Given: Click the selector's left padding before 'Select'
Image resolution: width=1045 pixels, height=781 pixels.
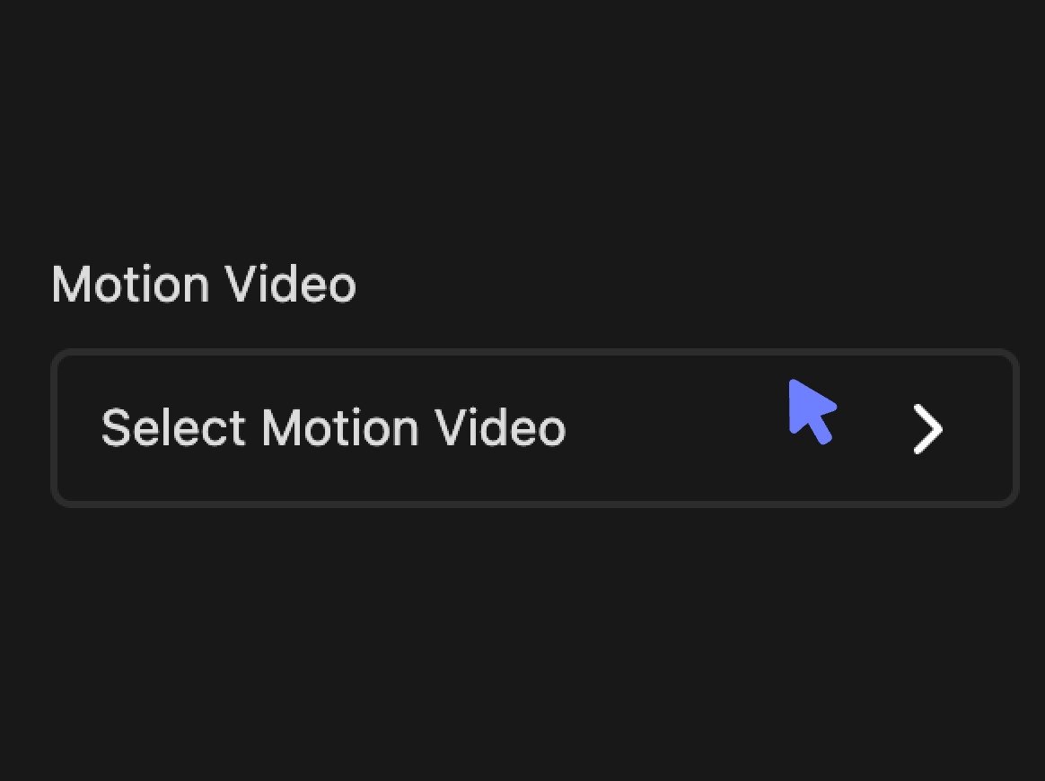Looking at the screenshot, I should click(79, 428).
